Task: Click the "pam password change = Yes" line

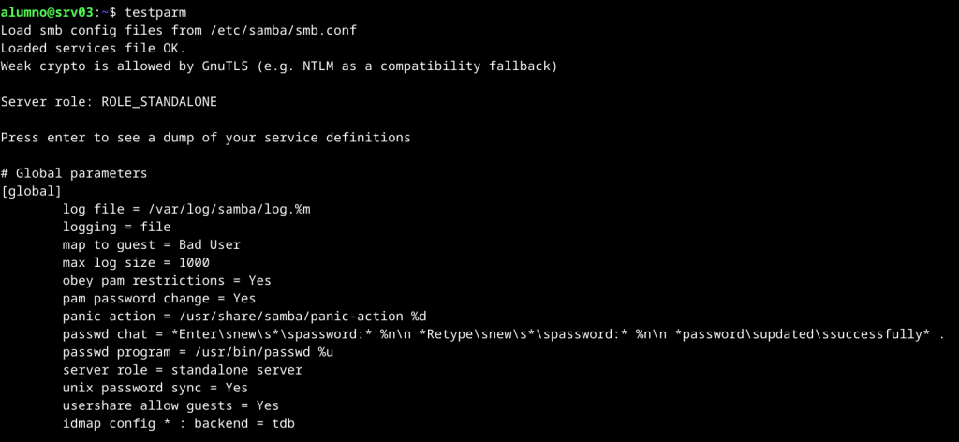Action: 159,298
